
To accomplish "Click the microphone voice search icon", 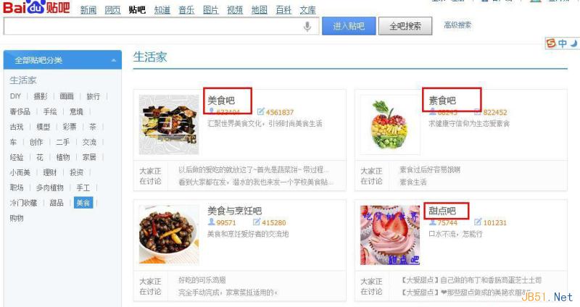I will (307, 26).
